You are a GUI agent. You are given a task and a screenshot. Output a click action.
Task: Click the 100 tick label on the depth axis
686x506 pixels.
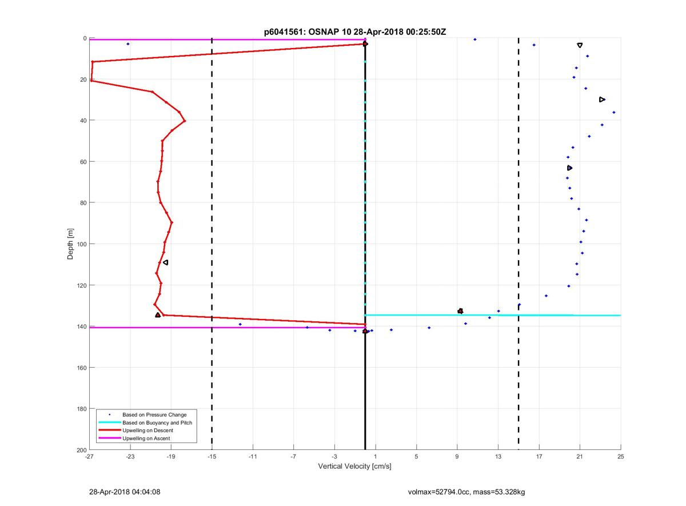click(81, 244)
